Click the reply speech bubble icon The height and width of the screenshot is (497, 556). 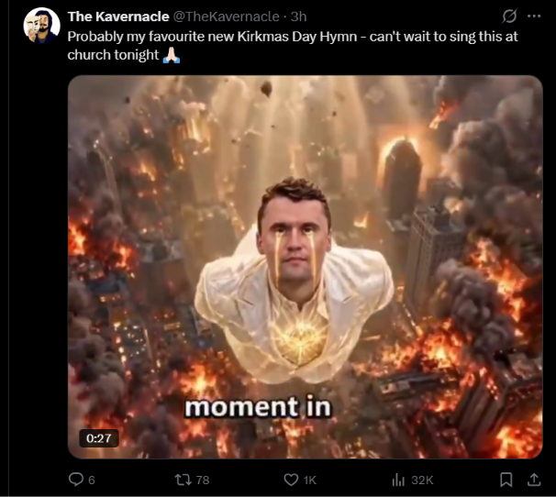(x=75, y=480)
